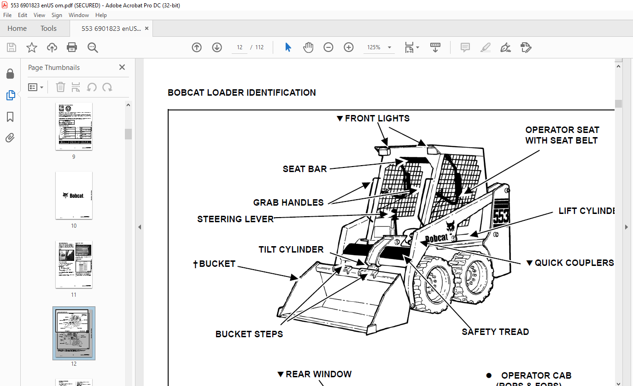The width and height of the screenshot is (633, 386).
Task: Add a comment sticky note icon
Action: [465, 47]
